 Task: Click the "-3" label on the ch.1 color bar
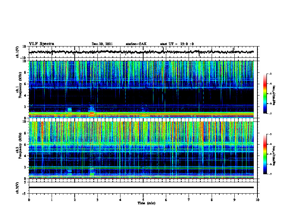270,74
